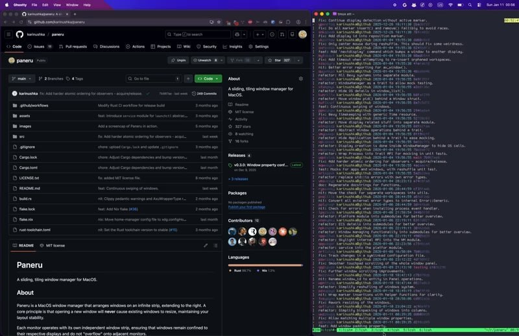Open the Wiki tab
This screenshot has height=336, width=519.
click(x=184, y=47)
